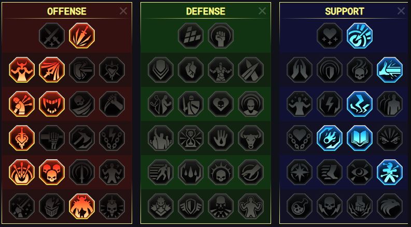Click the praying hands mastery in Support
Image resolution: width=411 pixels, height=227 pixels.
[x=300, y=70]
